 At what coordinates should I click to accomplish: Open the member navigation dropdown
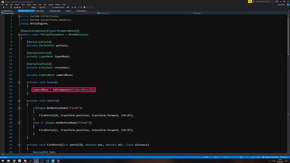pyautogui.click(x=241, y=13)
